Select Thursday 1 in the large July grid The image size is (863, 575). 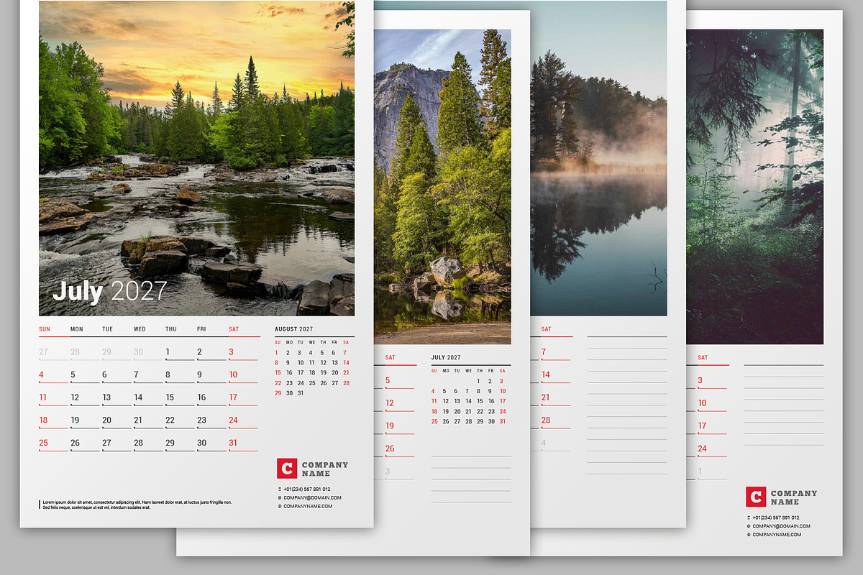(x=168, y=352)
